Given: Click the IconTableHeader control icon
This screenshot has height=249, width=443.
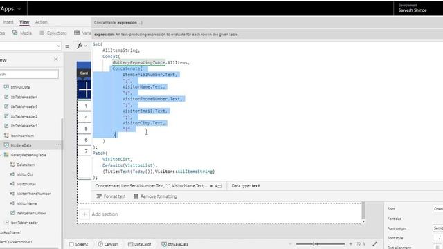Looking at the screenshot, I should click(x=7, y=223).
